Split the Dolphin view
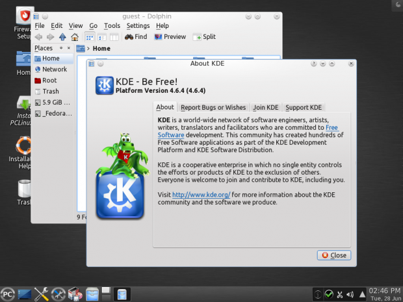The height and width of the screenshot is (302, 403). [204, 37]
